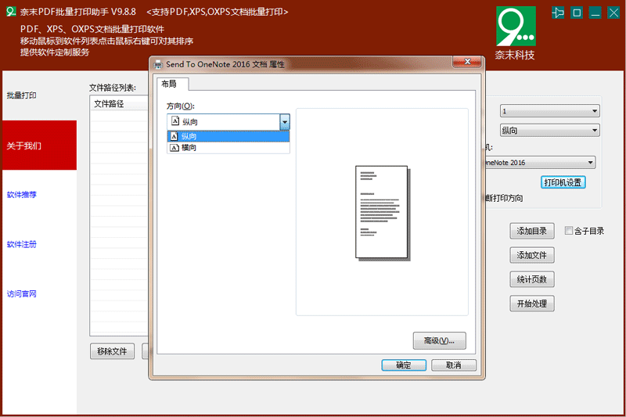Image resolution: width=626 pixels, height=417 pixels.
Task: Minimize the main application window
Action: click(x=595, y=13)
